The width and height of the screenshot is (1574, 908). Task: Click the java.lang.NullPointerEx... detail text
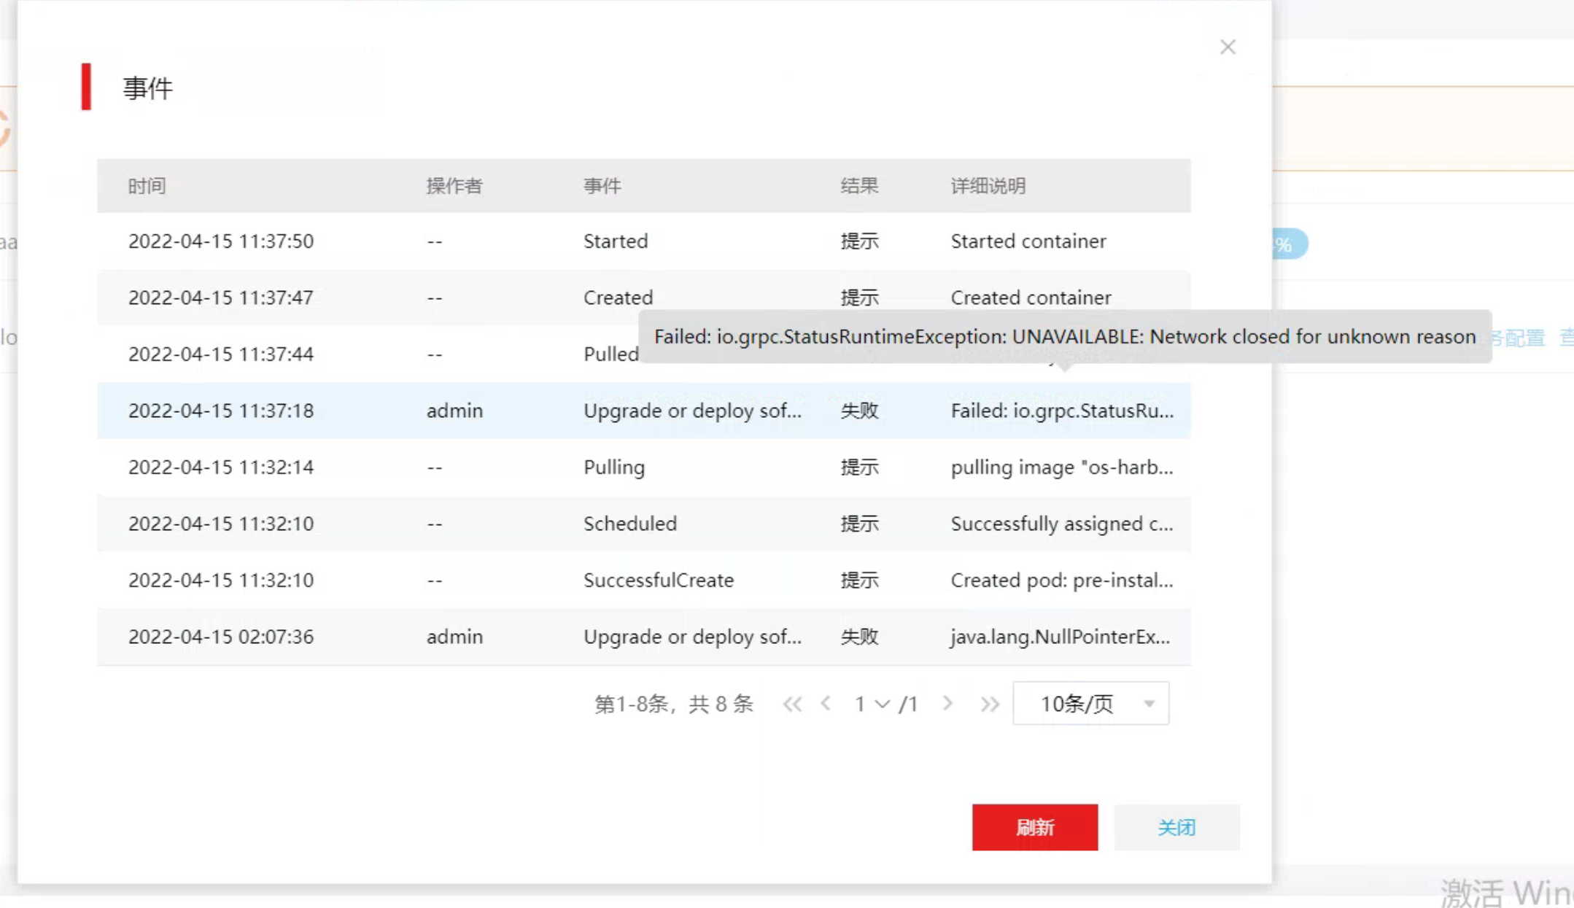[x=1060, y=637]
